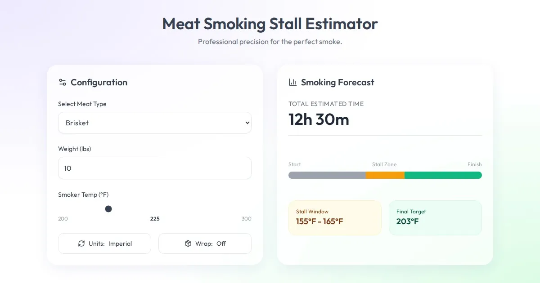Click the 12h 30m total time
This screenshot has height=283, width=540.
tap(319, 119)
